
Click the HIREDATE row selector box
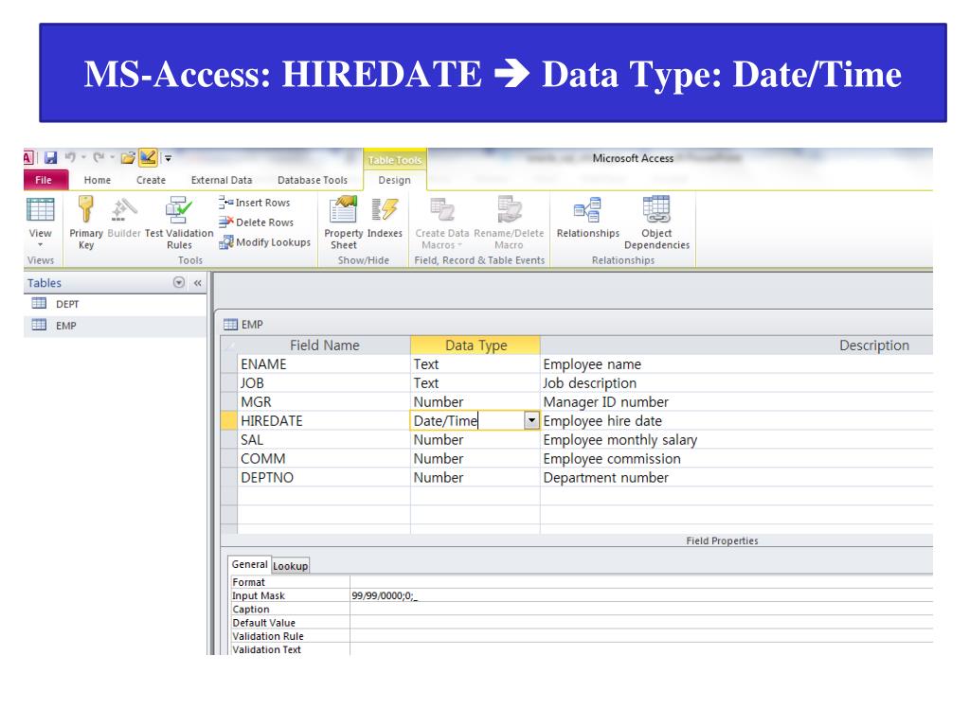click(x=229, y=421)
